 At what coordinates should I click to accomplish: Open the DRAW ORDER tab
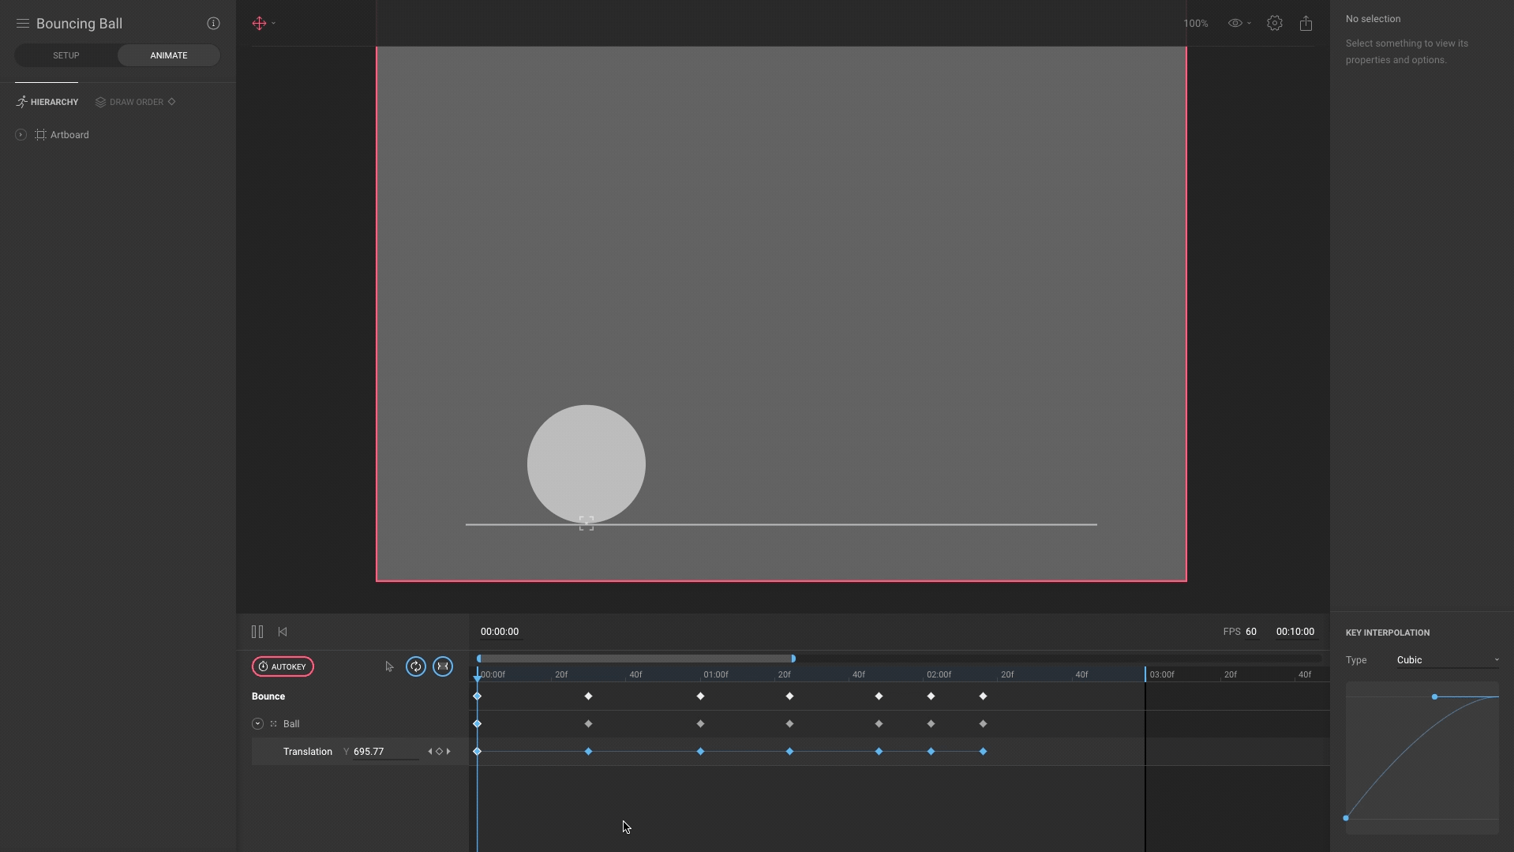[x=129, y=102]
